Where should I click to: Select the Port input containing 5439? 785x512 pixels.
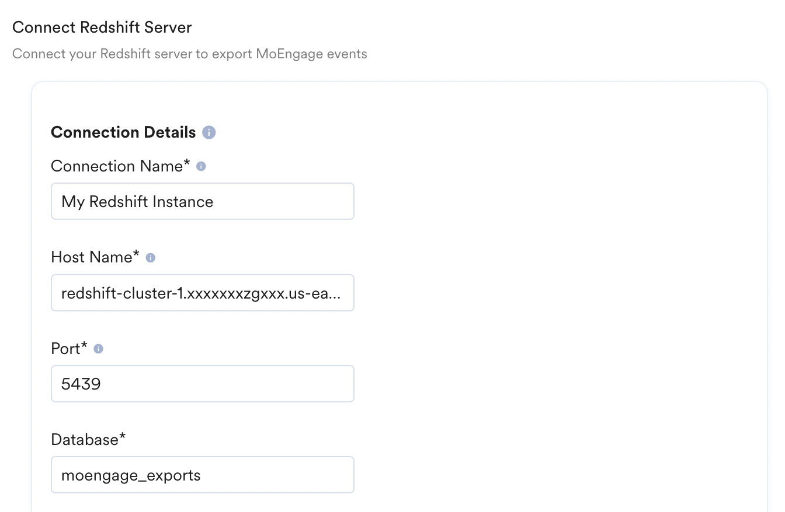[202, 383]
